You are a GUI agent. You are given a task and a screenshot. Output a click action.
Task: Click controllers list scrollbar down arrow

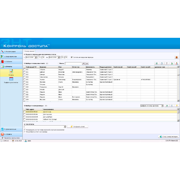coord(178,120)
